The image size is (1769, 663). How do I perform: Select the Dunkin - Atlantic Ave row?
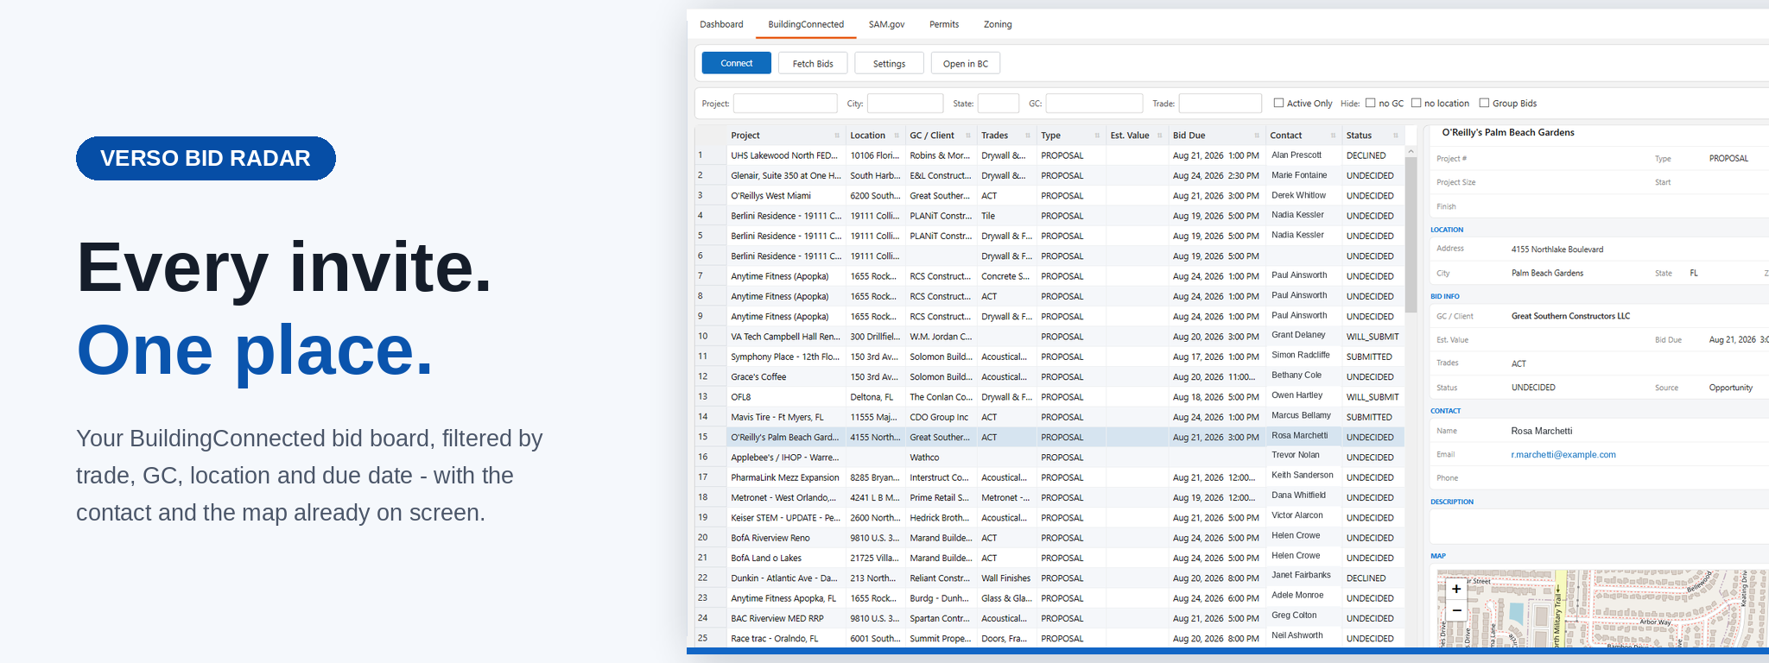point(1050,578)
